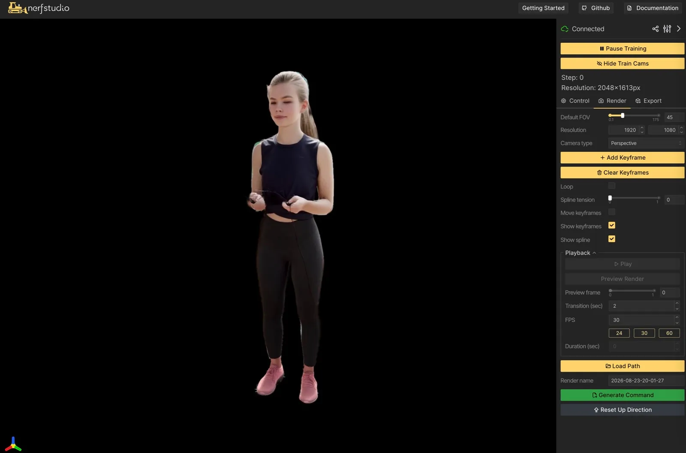
Task: Click the nerfstudio bulldozer logo
Action: [x=39, y=8]
